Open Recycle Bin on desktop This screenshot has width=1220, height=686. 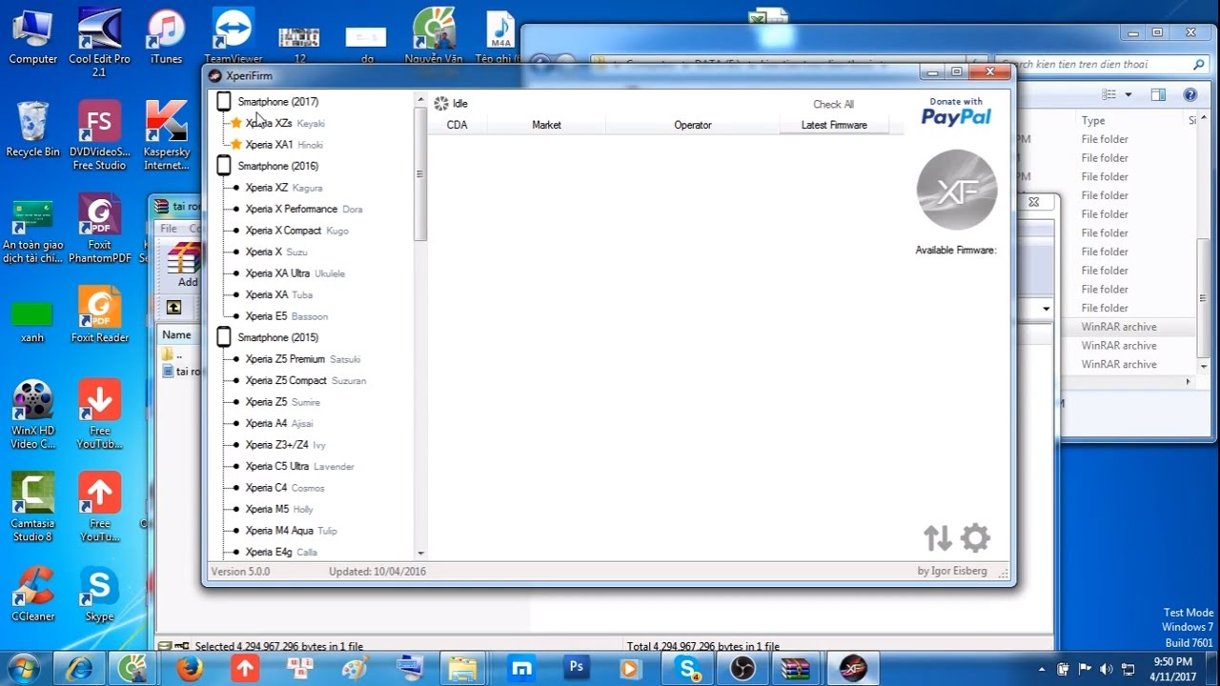tap(33, 130)
